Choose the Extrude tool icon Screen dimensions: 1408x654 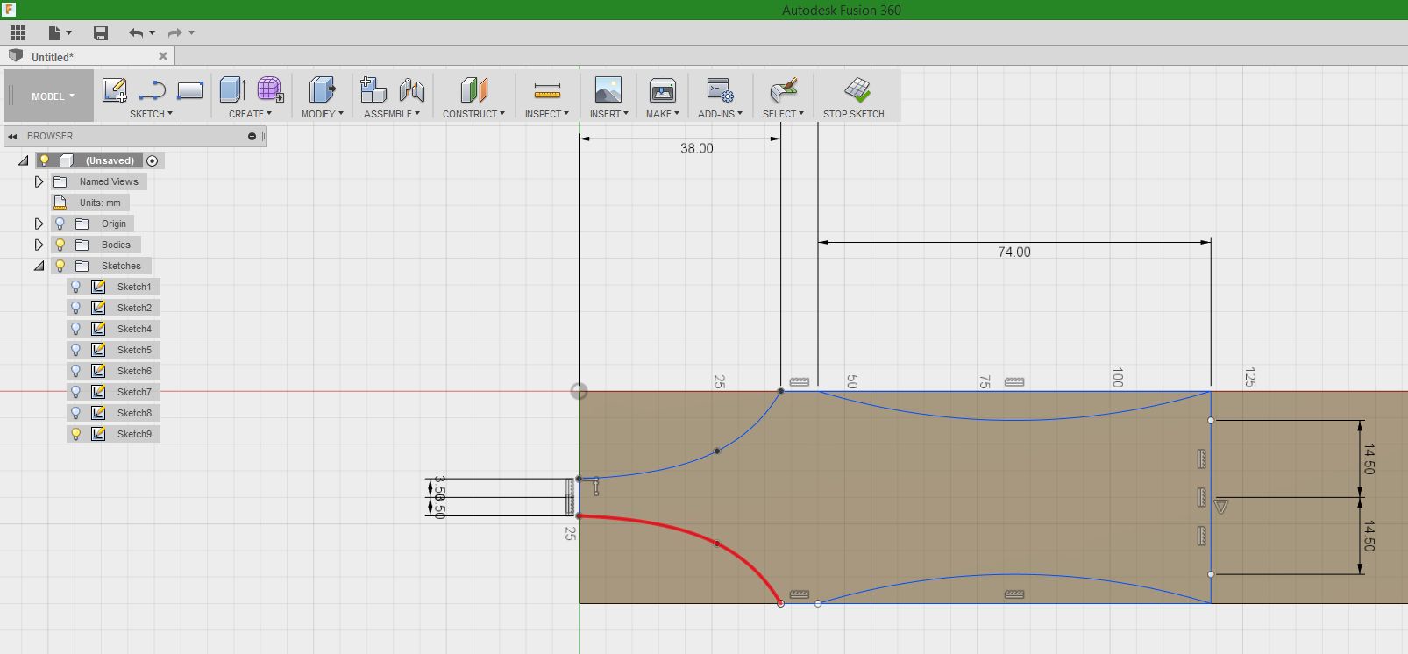click(232, 89)
